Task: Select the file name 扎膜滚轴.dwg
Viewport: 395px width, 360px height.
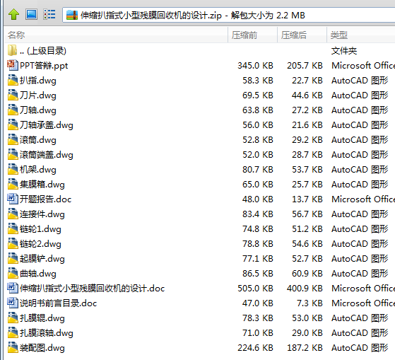Action: [47, 333]
